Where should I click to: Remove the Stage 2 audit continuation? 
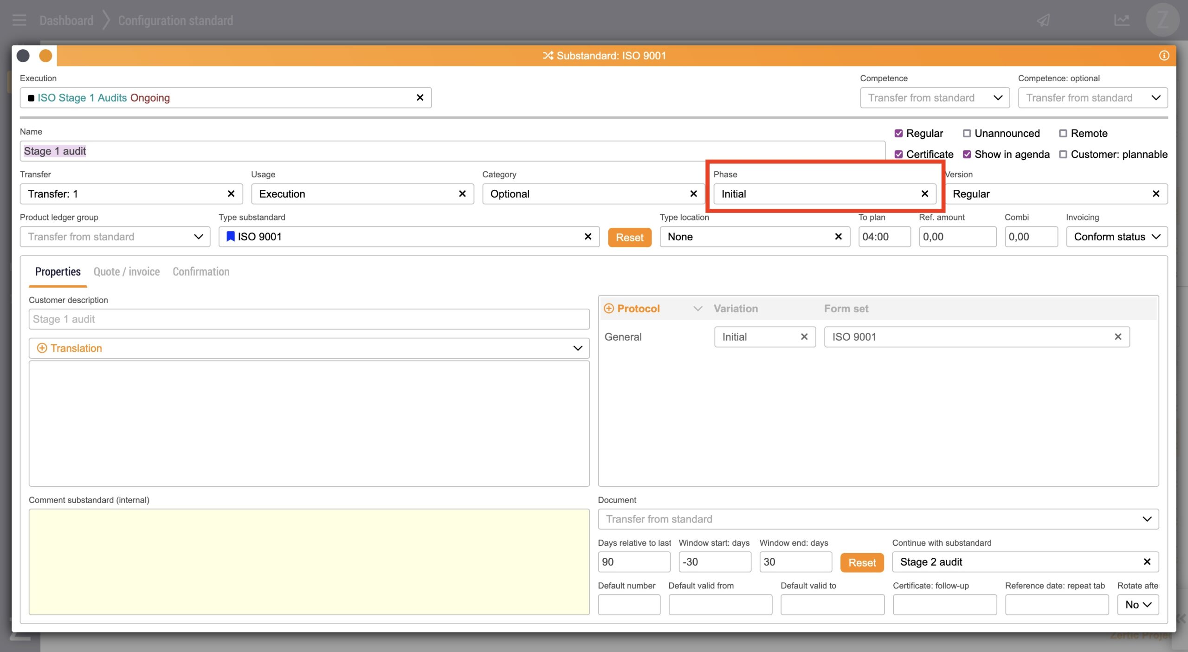tap(1147, 562)
